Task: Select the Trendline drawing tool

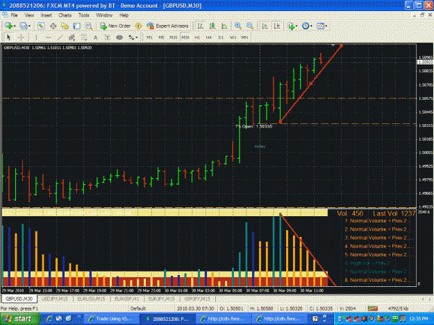Action: tap(60, 37)
